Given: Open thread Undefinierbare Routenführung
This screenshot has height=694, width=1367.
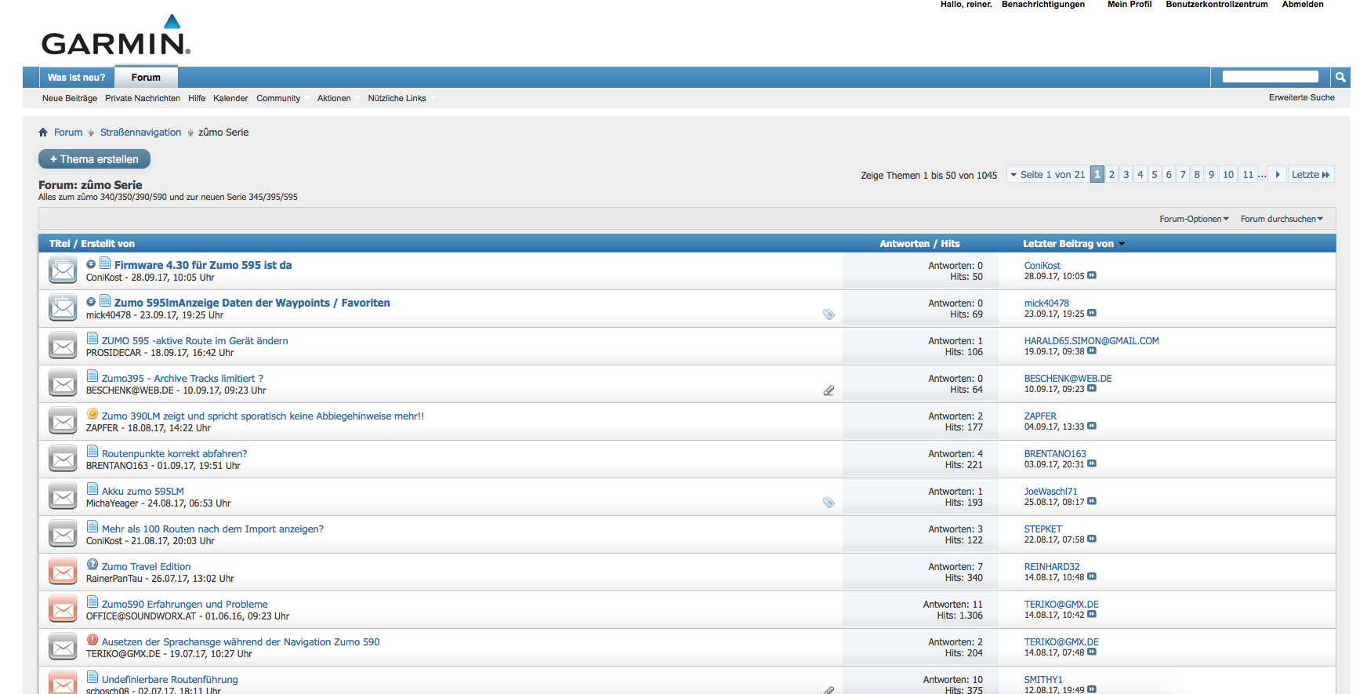Looking at the screenshot, I should pos(169,679).
